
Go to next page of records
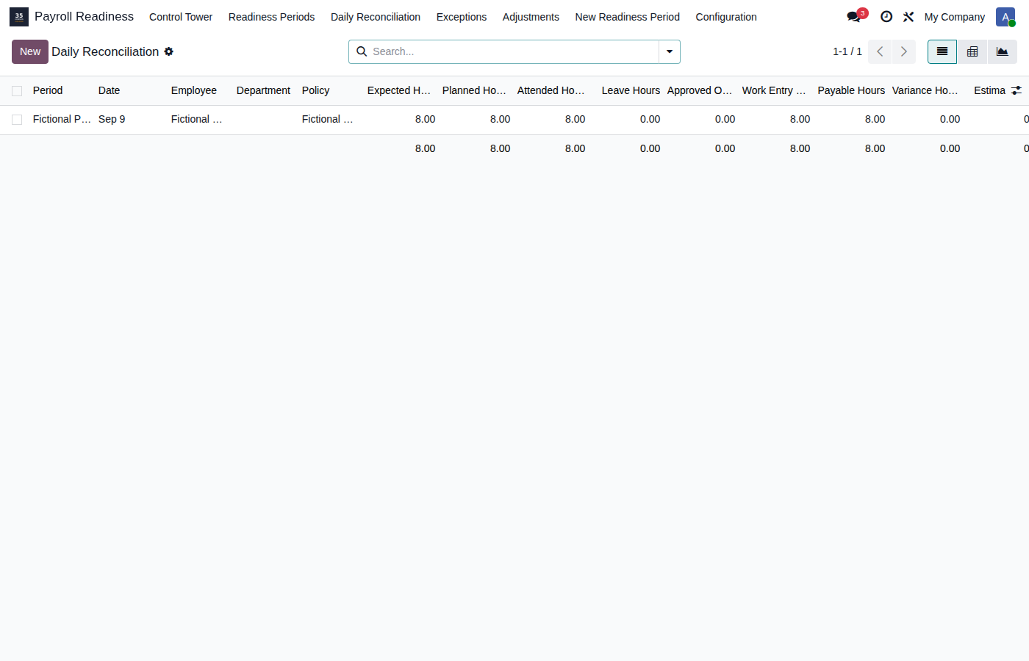(x=904, y=51)
